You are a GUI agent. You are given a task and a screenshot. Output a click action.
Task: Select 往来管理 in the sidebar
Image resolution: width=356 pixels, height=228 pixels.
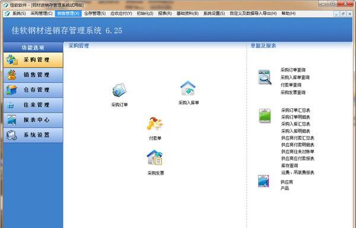tap(33, 105)
